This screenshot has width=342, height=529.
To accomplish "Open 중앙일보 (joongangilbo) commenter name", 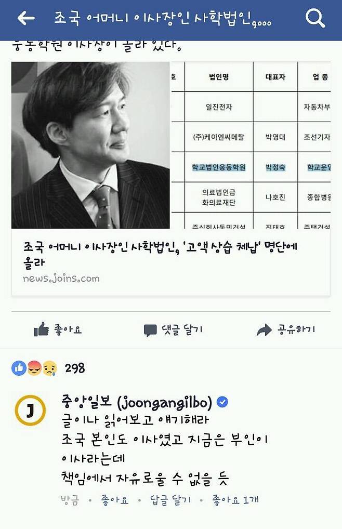I will tap(137, 402).
